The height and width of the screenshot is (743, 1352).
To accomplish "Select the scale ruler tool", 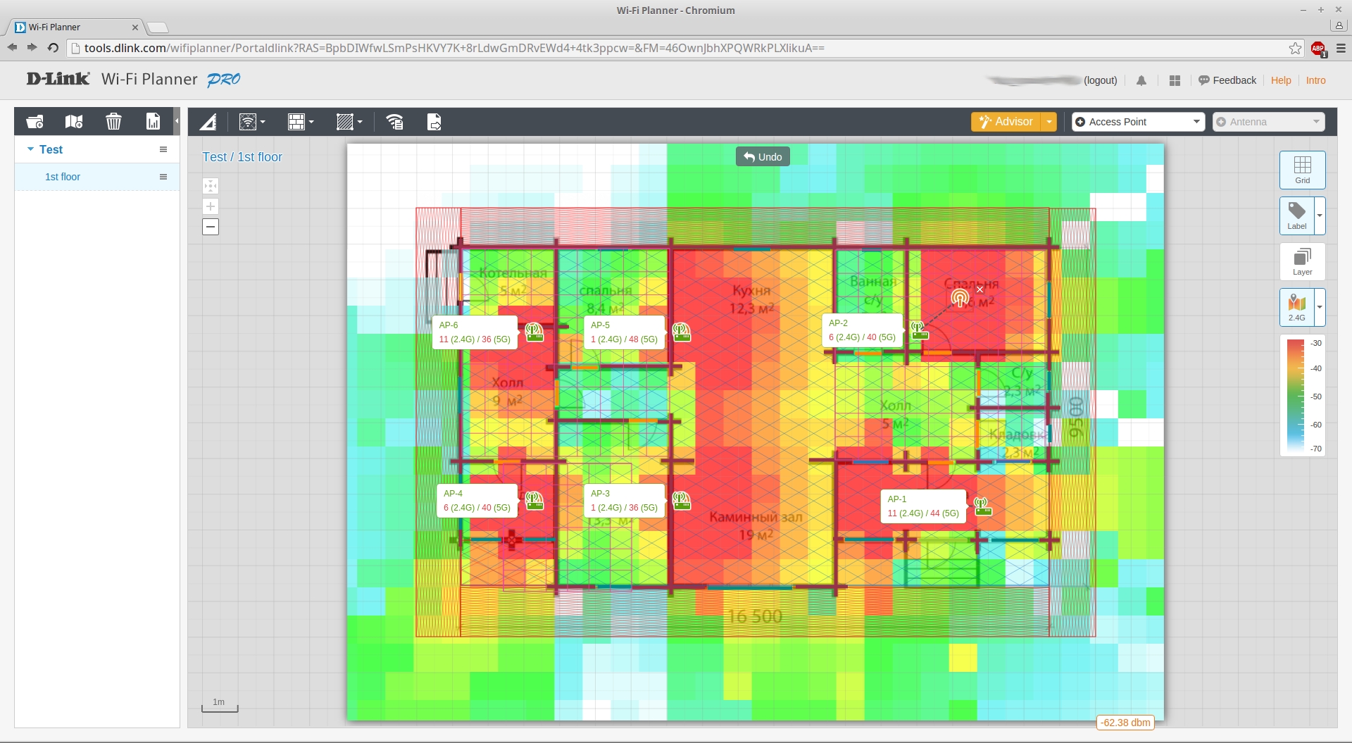I will [208, 123].
